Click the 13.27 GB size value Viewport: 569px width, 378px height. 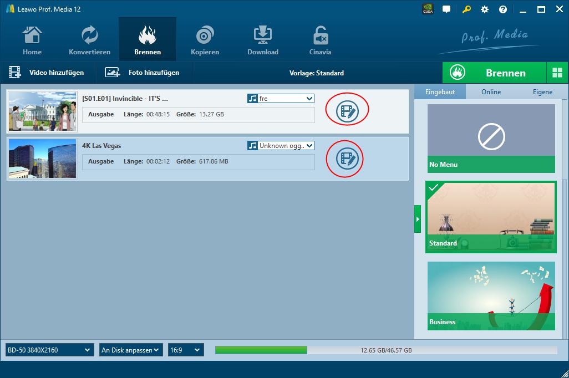tap(211, 114)
